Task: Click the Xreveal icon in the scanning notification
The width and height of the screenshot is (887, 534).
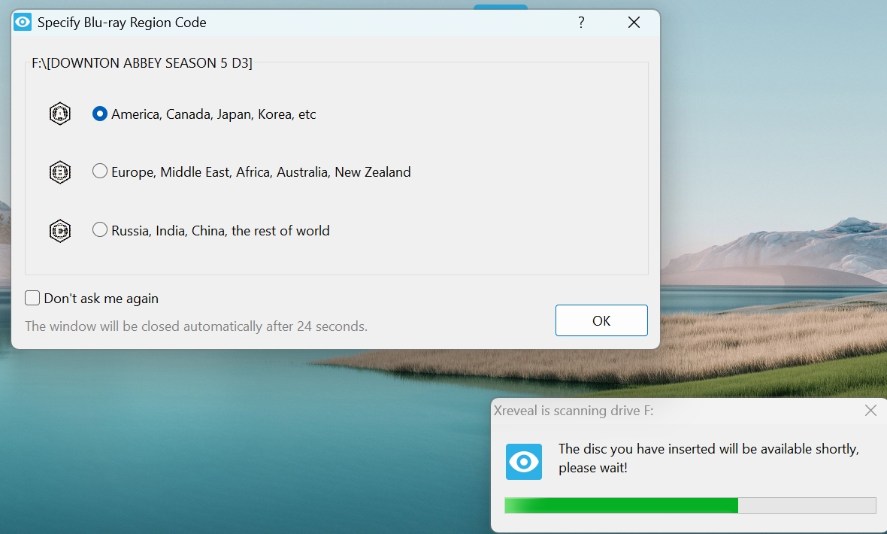Action: [x=524, y=462]
